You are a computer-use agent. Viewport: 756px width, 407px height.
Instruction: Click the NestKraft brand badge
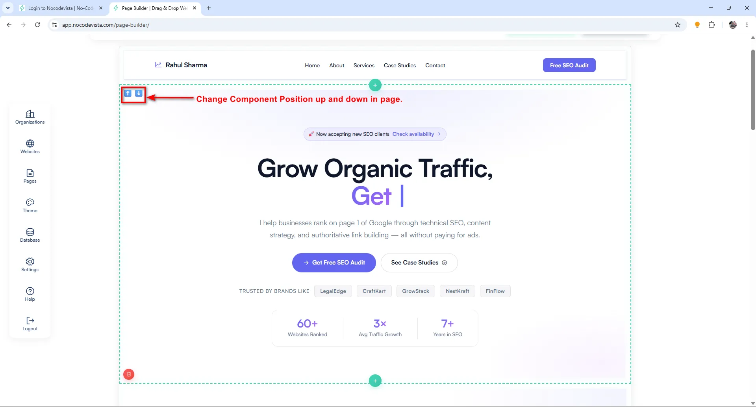pos(457,291)
